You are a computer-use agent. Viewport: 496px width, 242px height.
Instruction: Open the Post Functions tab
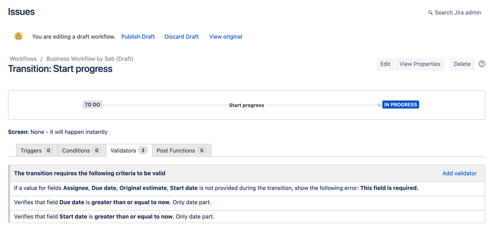182,151
